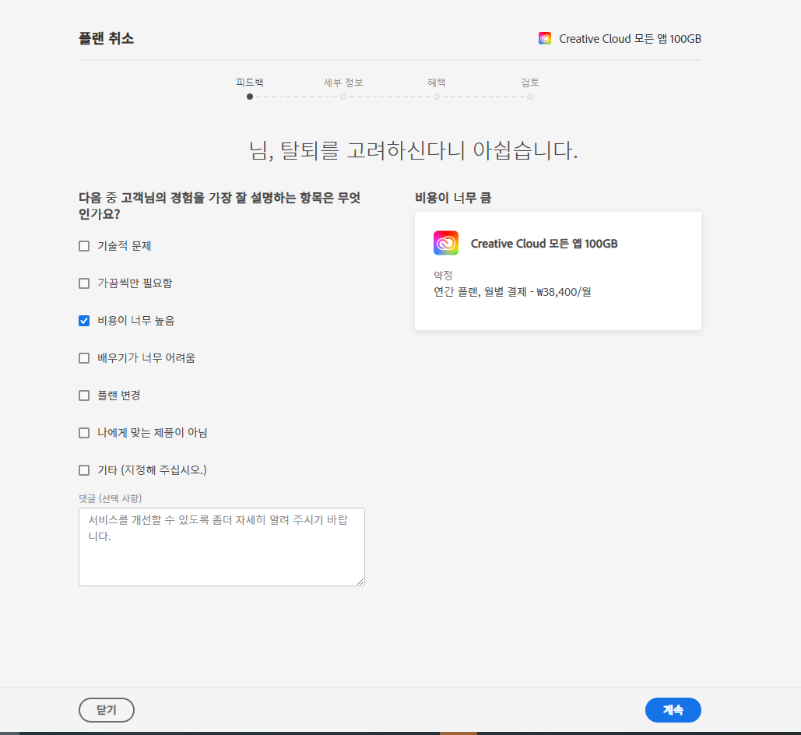Click the 약정 label in the plan card
The width and height of the screenshot is (801, 735).
coord(443,276)
